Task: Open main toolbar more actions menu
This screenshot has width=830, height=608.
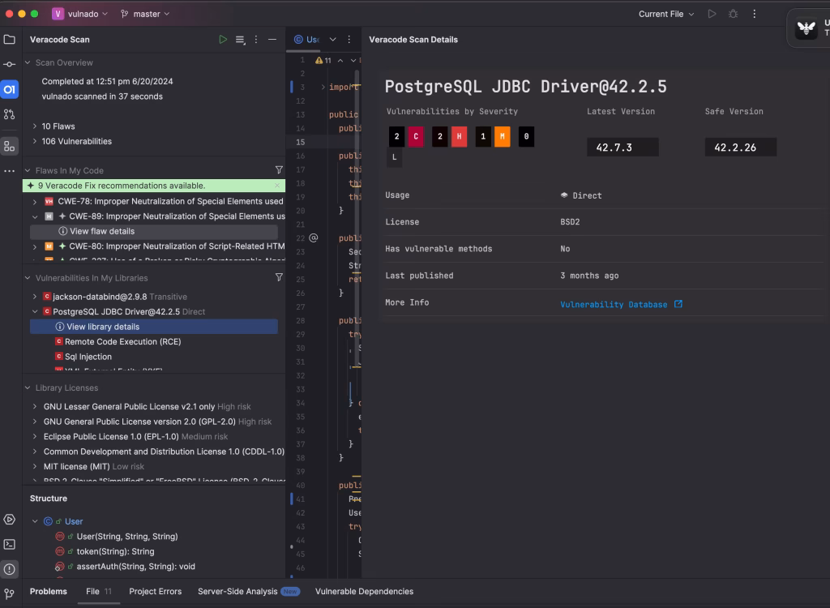Action: click(755, 14)
